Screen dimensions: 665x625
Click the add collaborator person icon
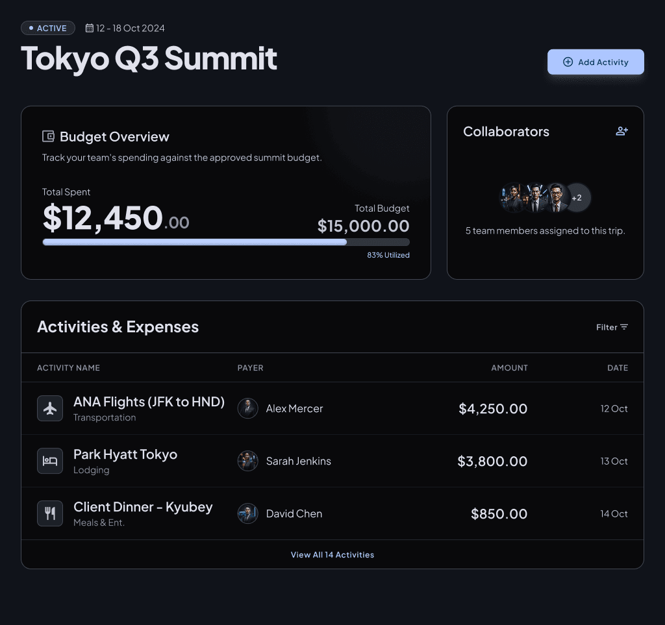click(621, 131)
